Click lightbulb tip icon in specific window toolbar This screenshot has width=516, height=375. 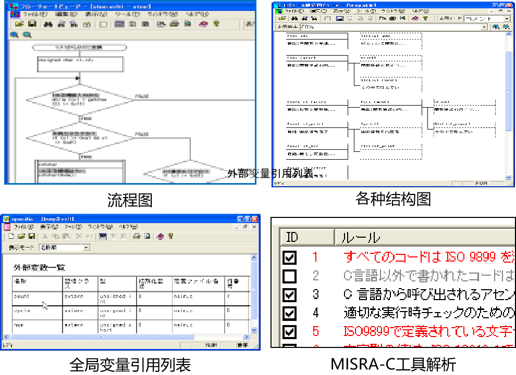click(x=170, y=236)
